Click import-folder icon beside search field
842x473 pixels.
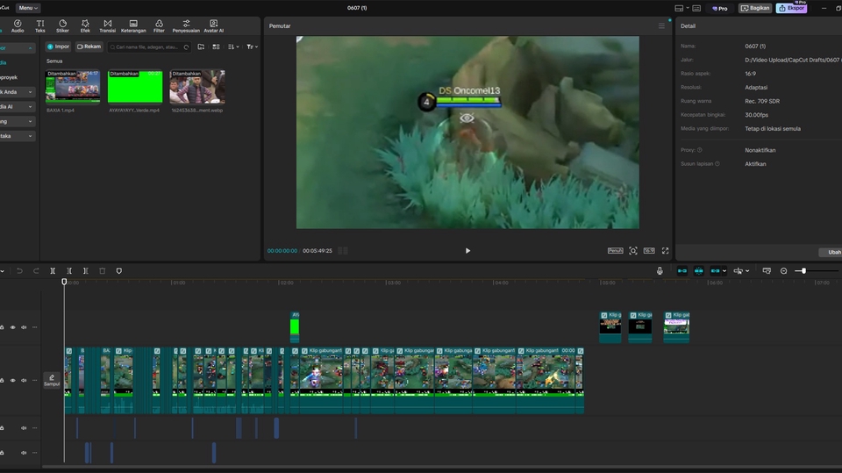(x=201, y=47)
